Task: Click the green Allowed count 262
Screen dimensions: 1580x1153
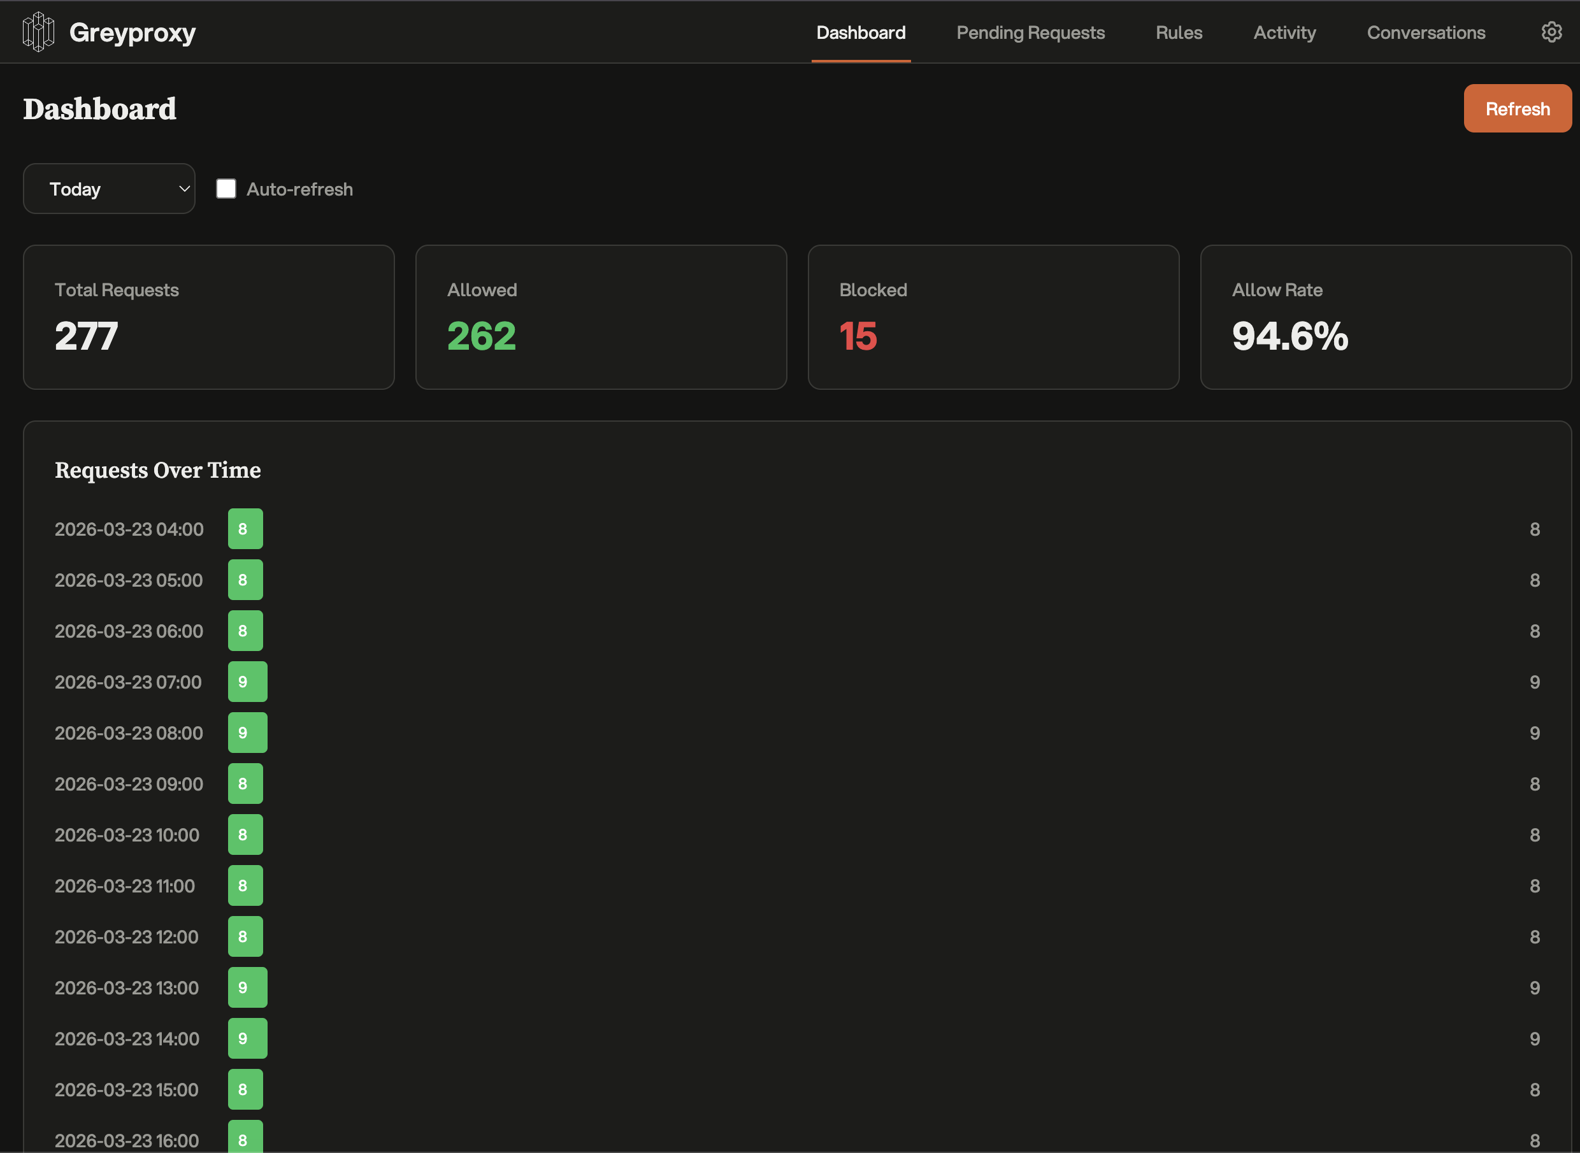Action: [482, 336]
